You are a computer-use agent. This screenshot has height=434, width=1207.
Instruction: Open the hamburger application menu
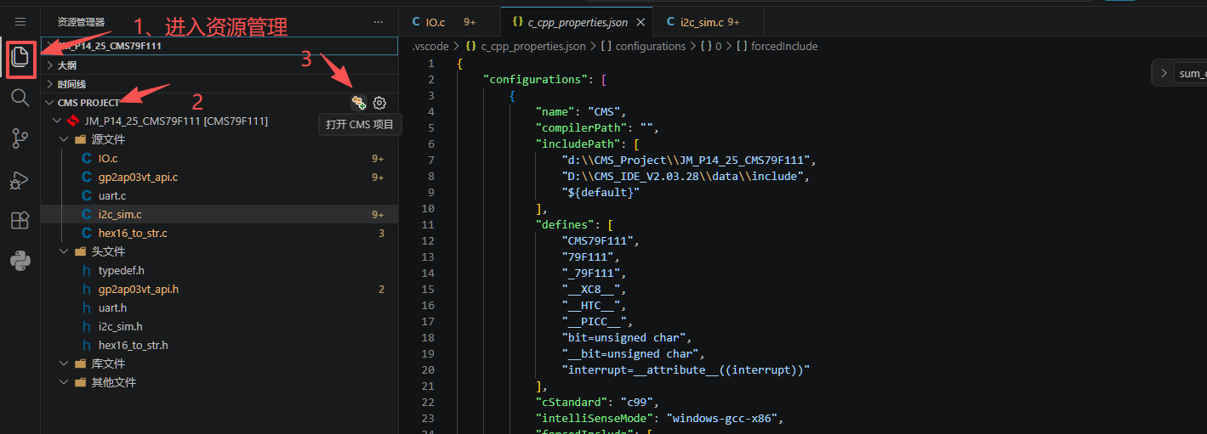pos(20,22)
